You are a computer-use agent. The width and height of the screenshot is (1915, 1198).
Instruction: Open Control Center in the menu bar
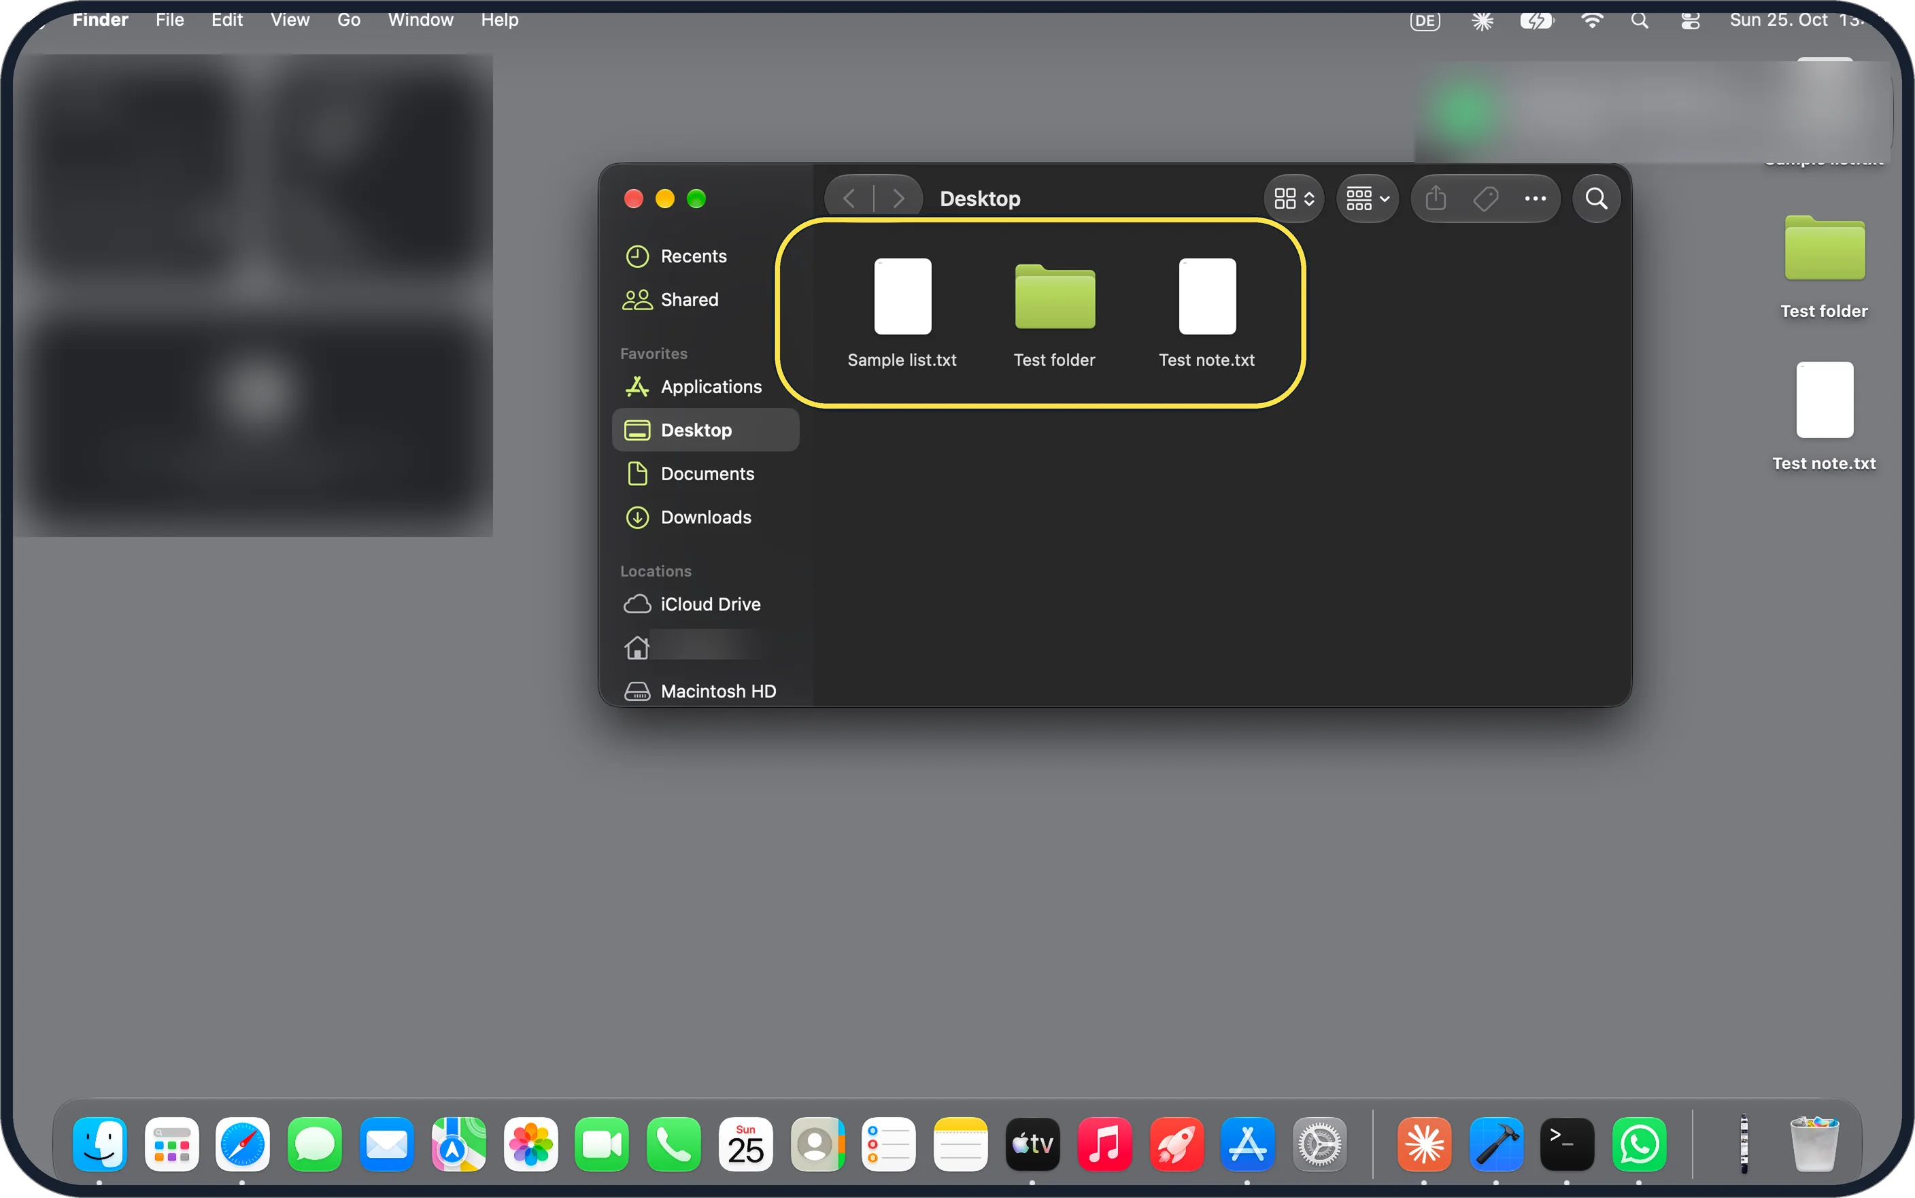(1690, 20)
